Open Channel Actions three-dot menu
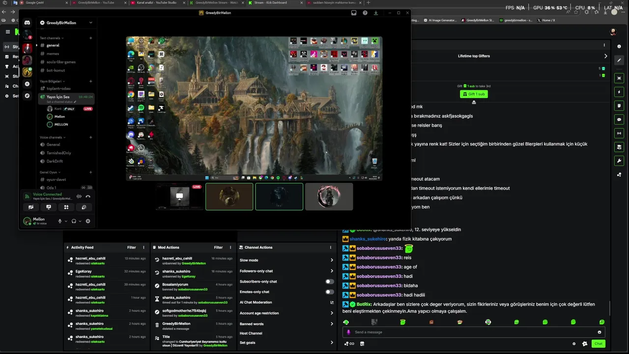This screenshot has width=629, height=354. [x=331, y=247]
